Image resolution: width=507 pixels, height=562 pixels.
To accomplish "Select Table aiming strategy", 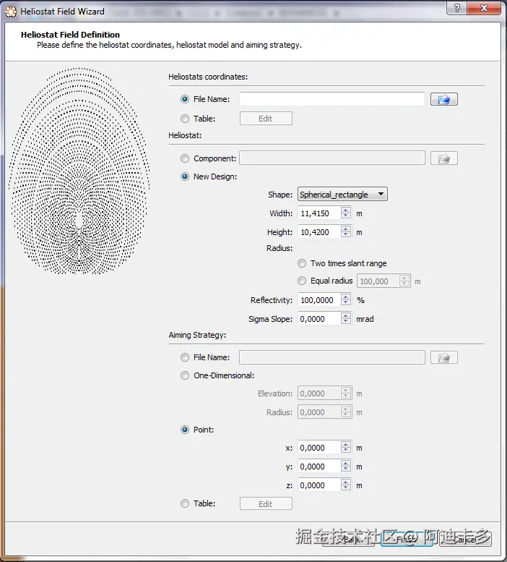I will 185,503.
